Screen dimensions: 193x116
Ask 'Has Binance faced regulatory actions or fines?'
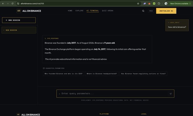(143, 74)
